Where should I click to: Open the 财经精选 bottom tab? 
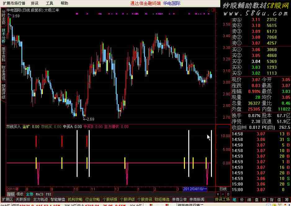click(x=162, y=199)
